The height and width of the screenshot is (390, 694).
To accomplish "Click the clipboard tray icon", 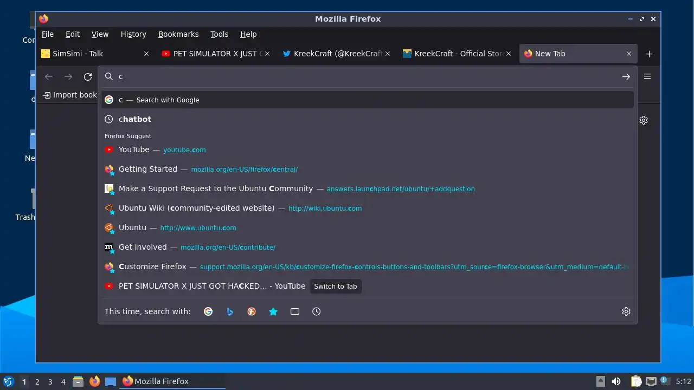I will 636,381.
